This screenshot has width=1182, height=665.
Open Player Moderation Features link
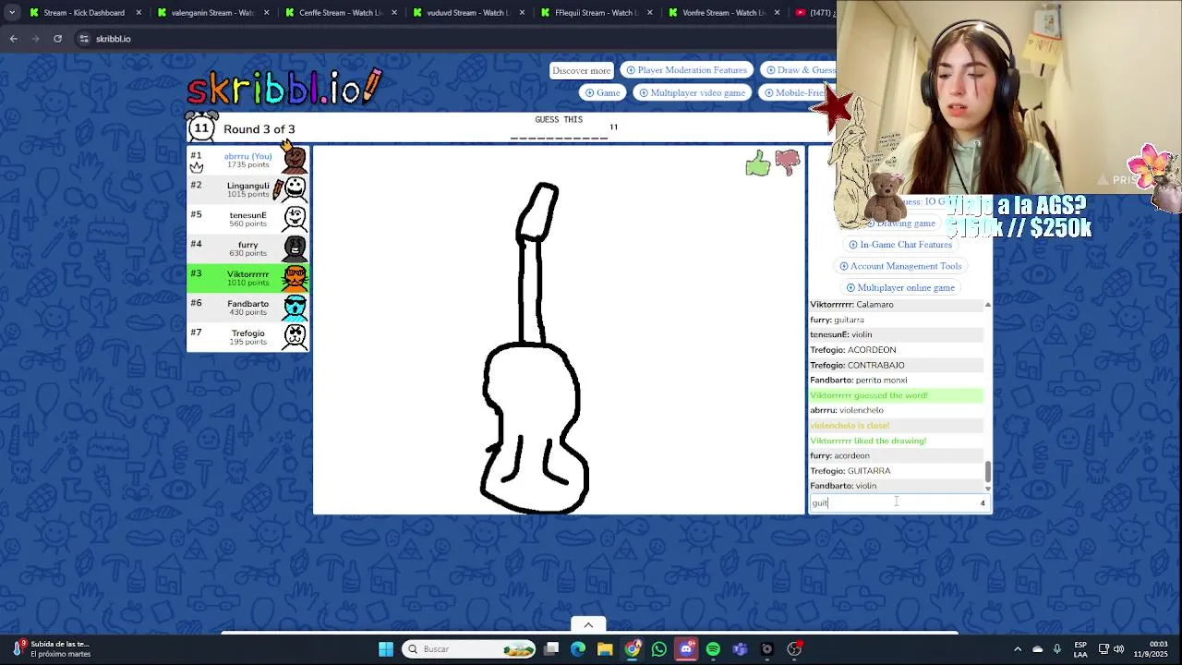click(686, 70)
